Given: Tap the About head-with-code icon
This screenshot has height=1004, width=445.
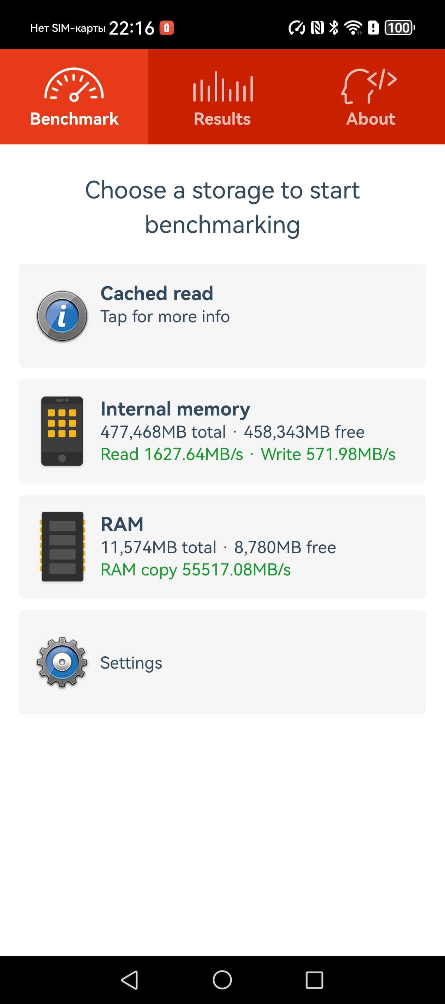Looking at the screenshot, I should click(369, 86).
